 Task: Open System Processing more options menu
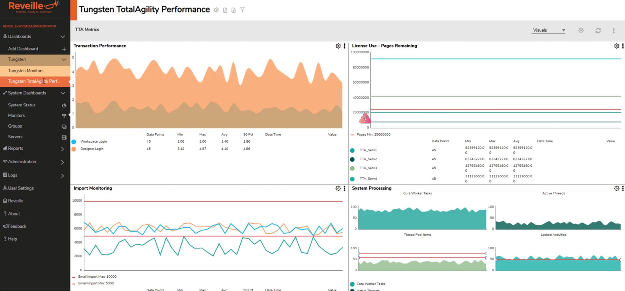coord(623,188)
